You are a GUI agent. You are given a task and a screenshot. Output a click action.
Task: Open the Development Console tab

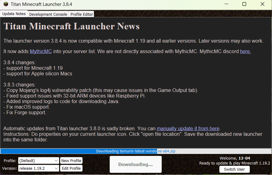pos(48,14)
